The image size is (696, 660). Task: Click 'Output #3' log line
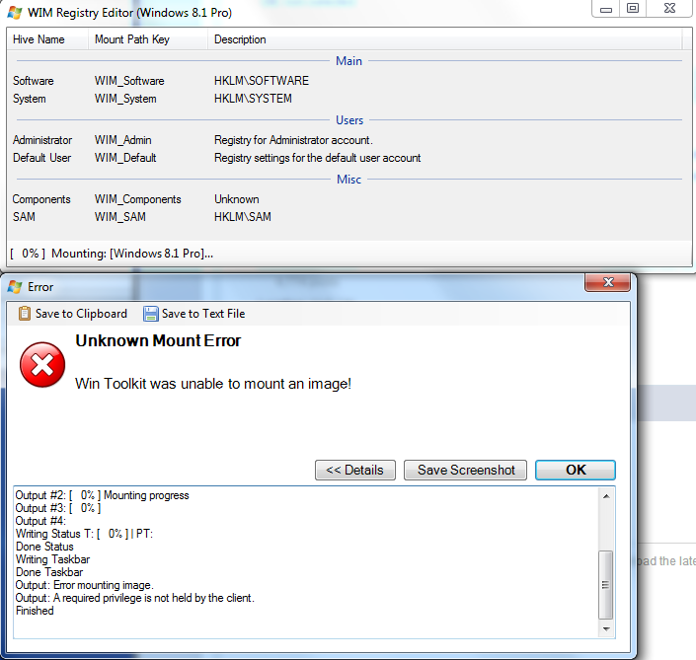tap(58, 508)
